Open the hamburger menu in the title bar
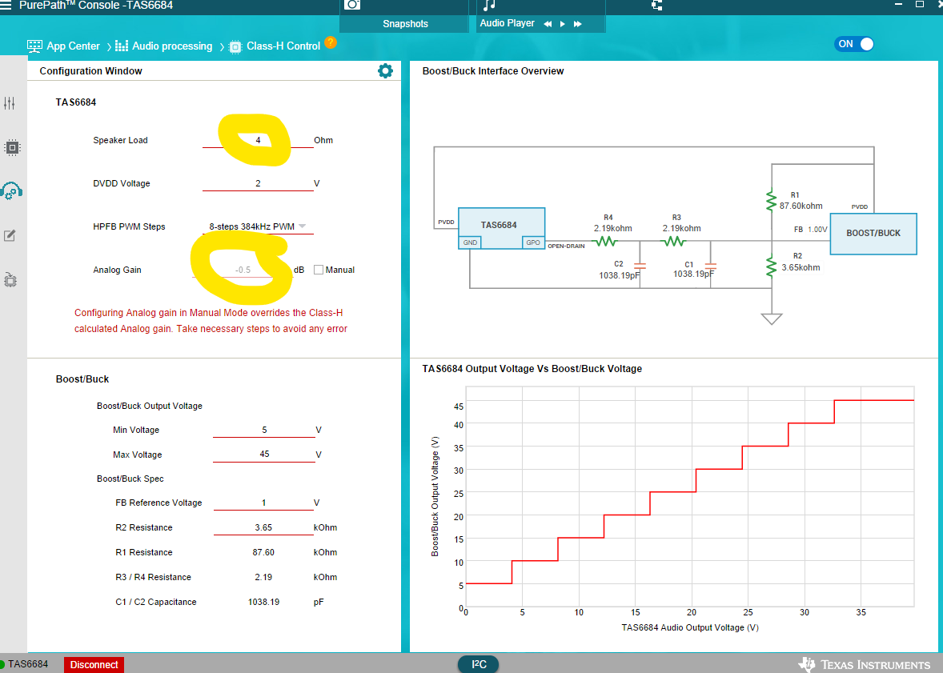This screenshot has height=673, width=943. pyautogui.click(x=6, y=4)
